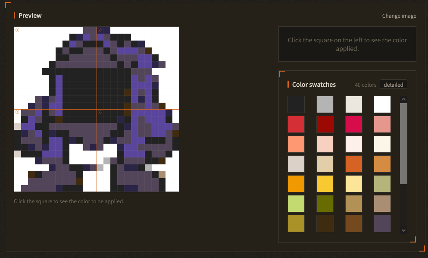This screenshot has height=258, width=428.
Task: Click the Change image link
Action: point(399,16)
